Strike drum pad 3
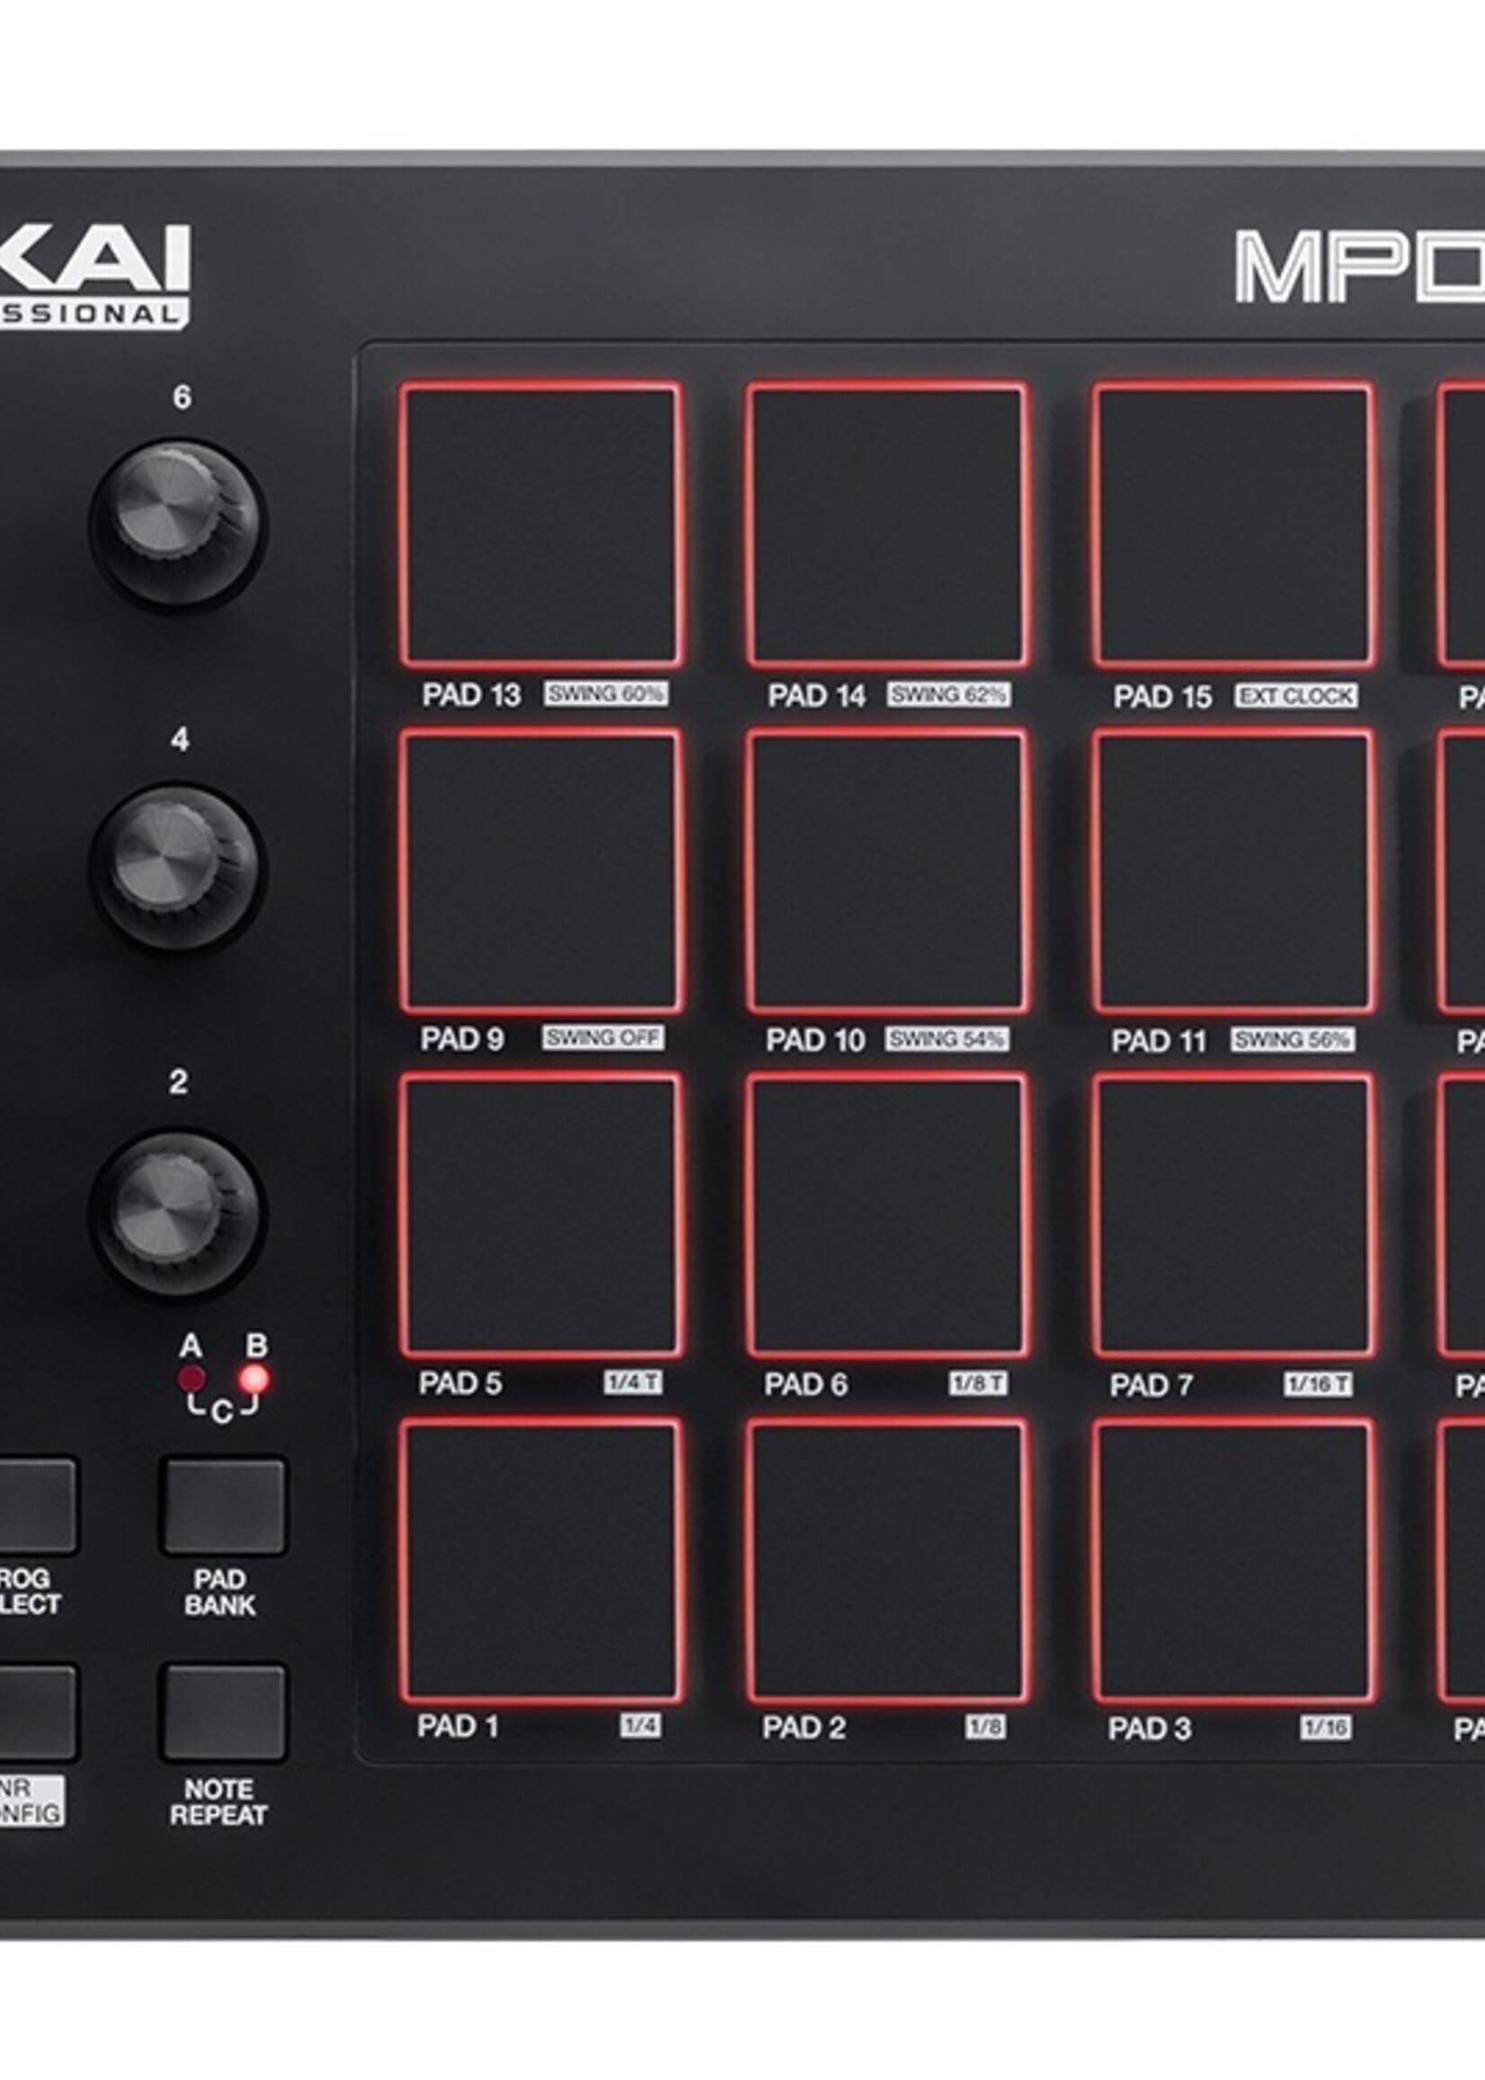This screenshot has height=2080, width=1485. coord(1232,1560)
